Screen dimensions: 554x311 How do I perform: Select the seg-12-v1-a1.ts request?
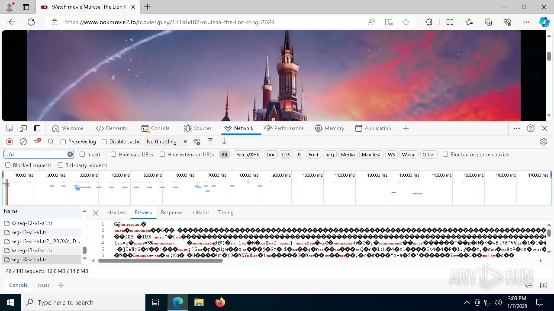click(x=42, y=223)
